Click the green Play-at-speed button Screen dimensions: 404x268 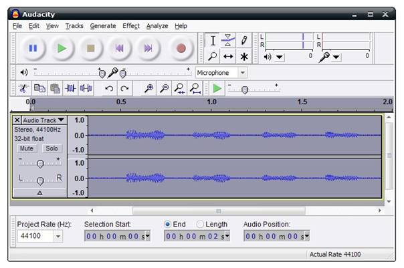pyautogui.click(x=217, y=88)
